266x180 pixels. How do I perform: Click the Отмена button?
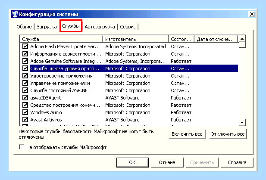(x=167, y=162)
